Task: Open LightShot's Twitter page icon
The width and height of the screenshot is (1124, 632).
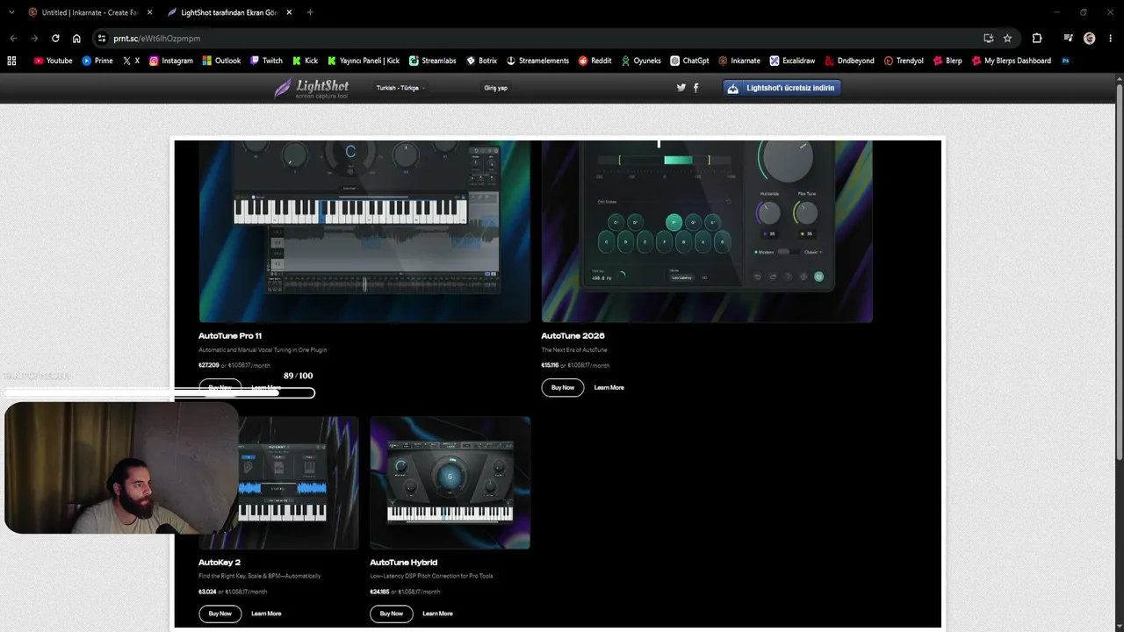Action: click(x=681, y=88)
